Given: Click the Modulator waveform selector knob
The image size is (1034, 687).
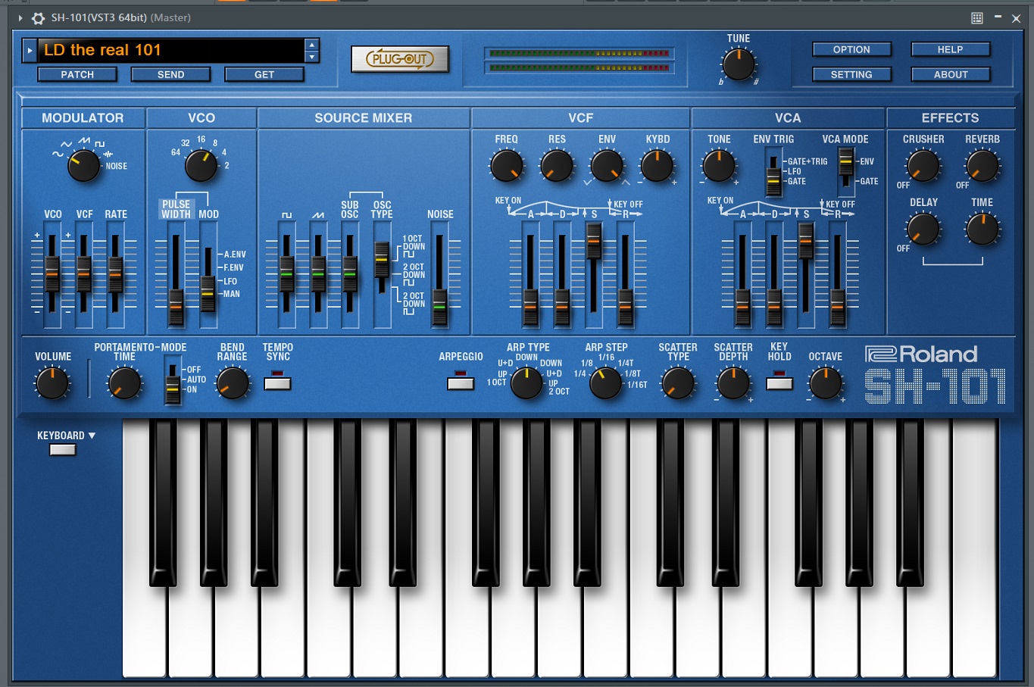Looking at the screenshot, I should pyautogui.click(x=83, y=165).
